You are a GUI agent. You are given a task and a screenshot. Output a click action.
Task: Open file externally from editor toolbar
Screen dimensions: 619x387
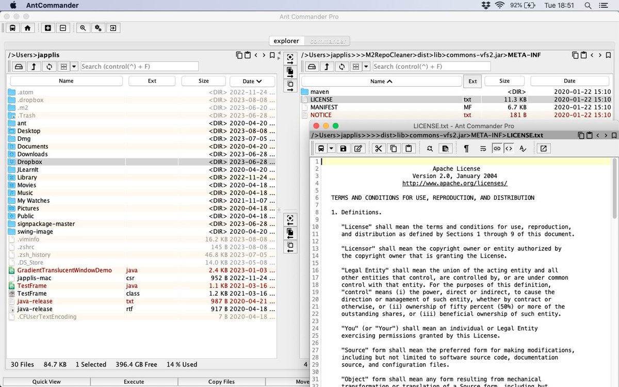[x=543, y=149]
